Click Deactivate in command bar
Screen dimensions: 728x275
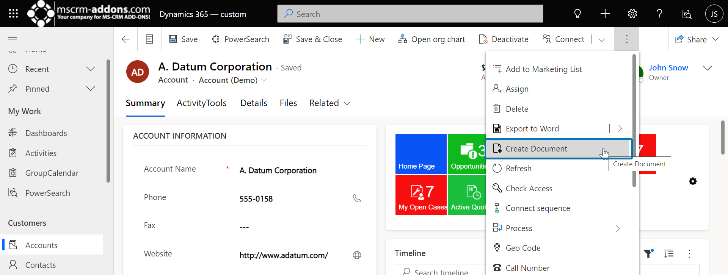(504, 39)
